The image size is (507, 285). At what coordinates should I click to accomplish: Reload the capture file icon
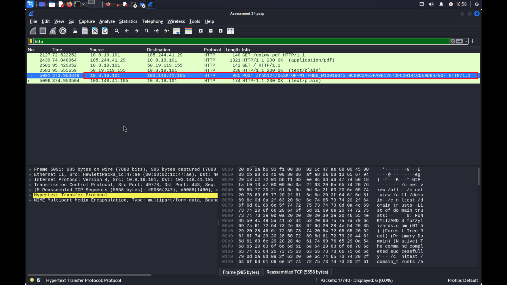tap(105, 31)
